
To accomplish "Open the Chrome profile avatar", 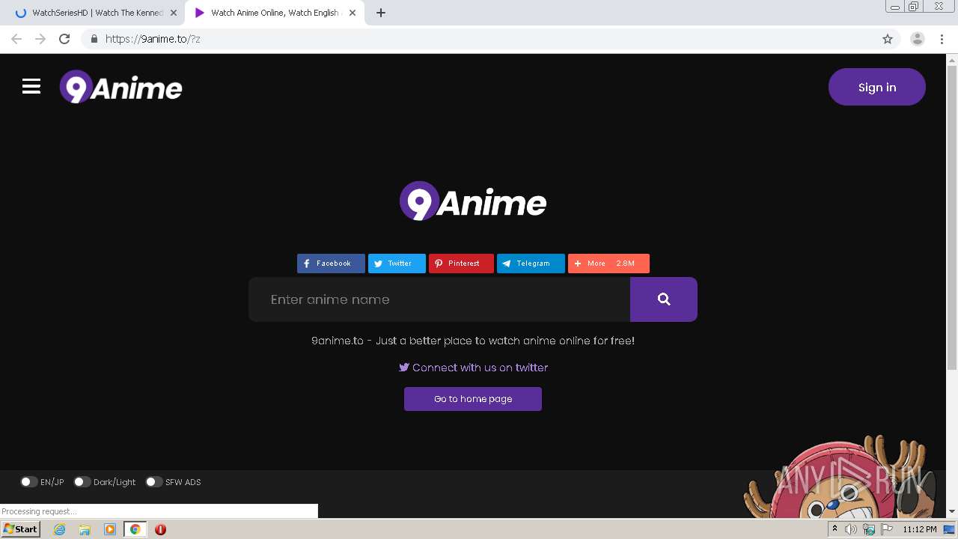I will coord(918,39).
